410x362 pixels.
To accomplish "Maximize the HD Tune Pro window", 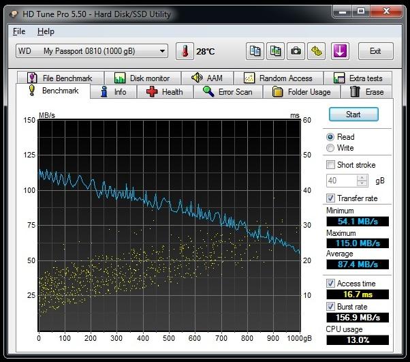I will [x=361, y=12].
